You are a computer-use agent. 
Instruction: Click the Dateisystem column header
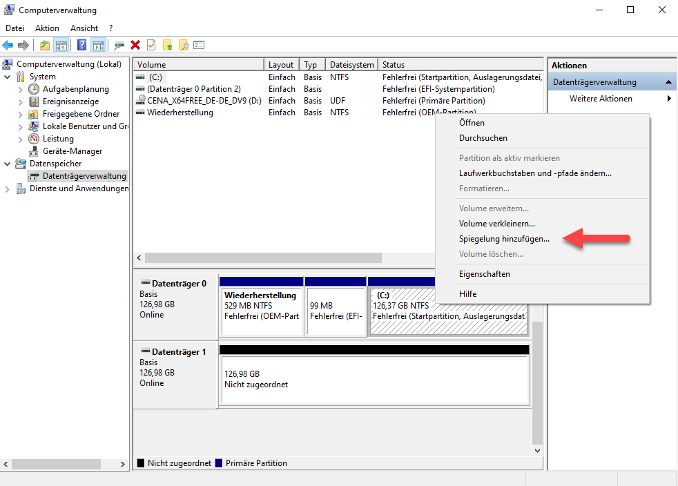tap(351, 65)
